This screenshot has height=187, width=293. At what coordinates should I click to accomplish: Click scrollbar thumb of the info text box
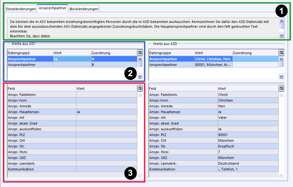[x=282, y=26]
